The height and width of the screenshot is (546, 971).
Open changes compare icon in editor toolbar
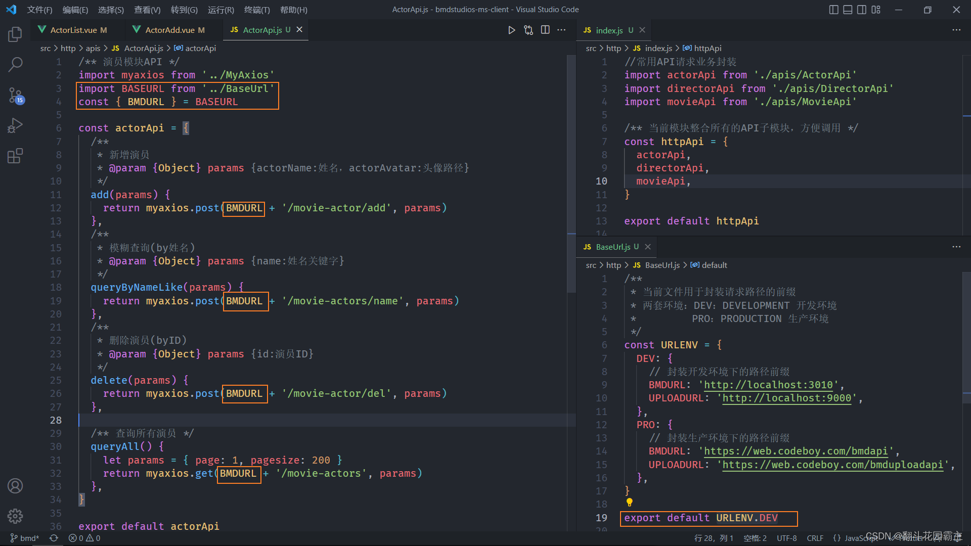pos(528,30)
